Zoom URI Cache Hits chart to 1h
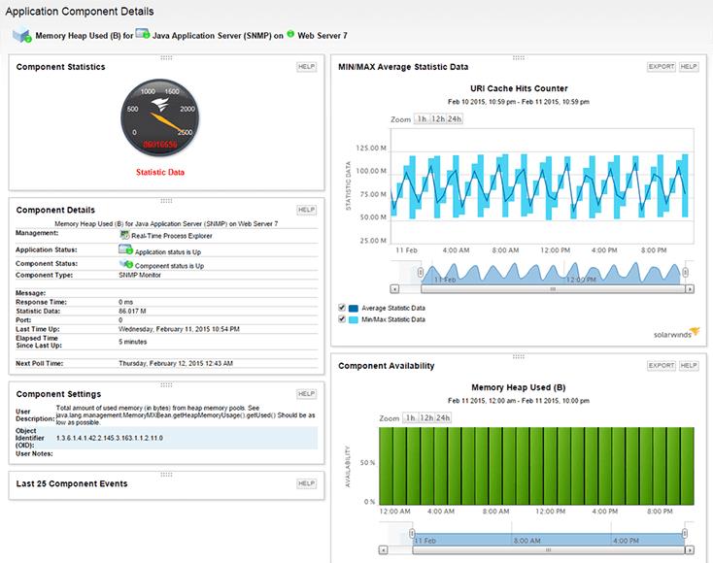Viewport: 713px width, 563px height. click(422, 119)
